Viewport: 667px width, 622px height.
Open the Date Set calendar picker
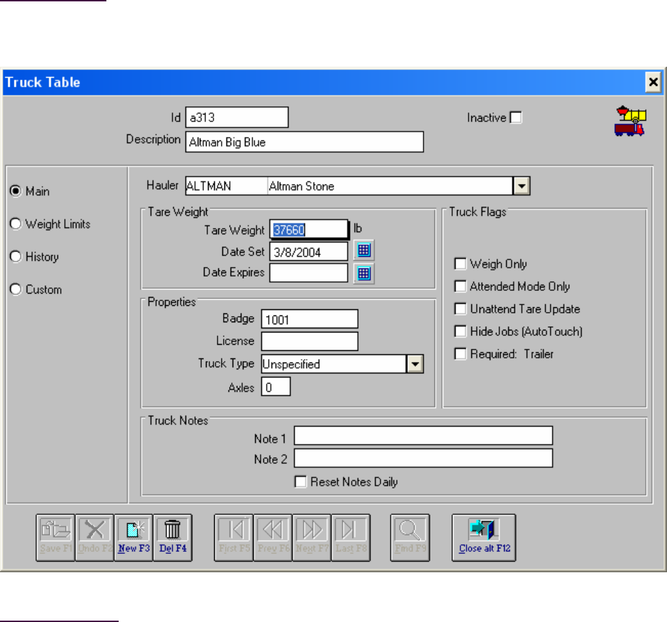[364, 251]
